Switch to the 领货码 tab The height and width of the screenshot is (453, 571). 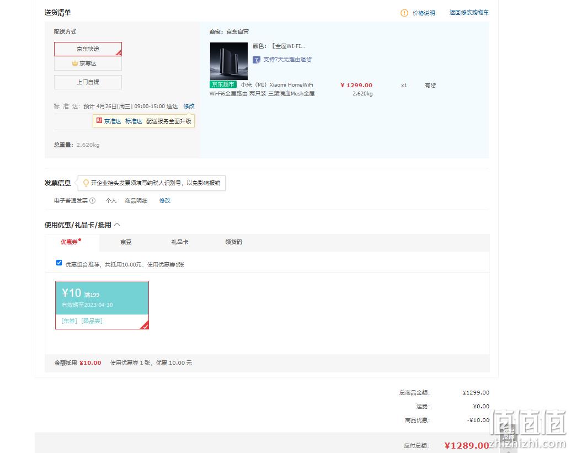(233, 242)
